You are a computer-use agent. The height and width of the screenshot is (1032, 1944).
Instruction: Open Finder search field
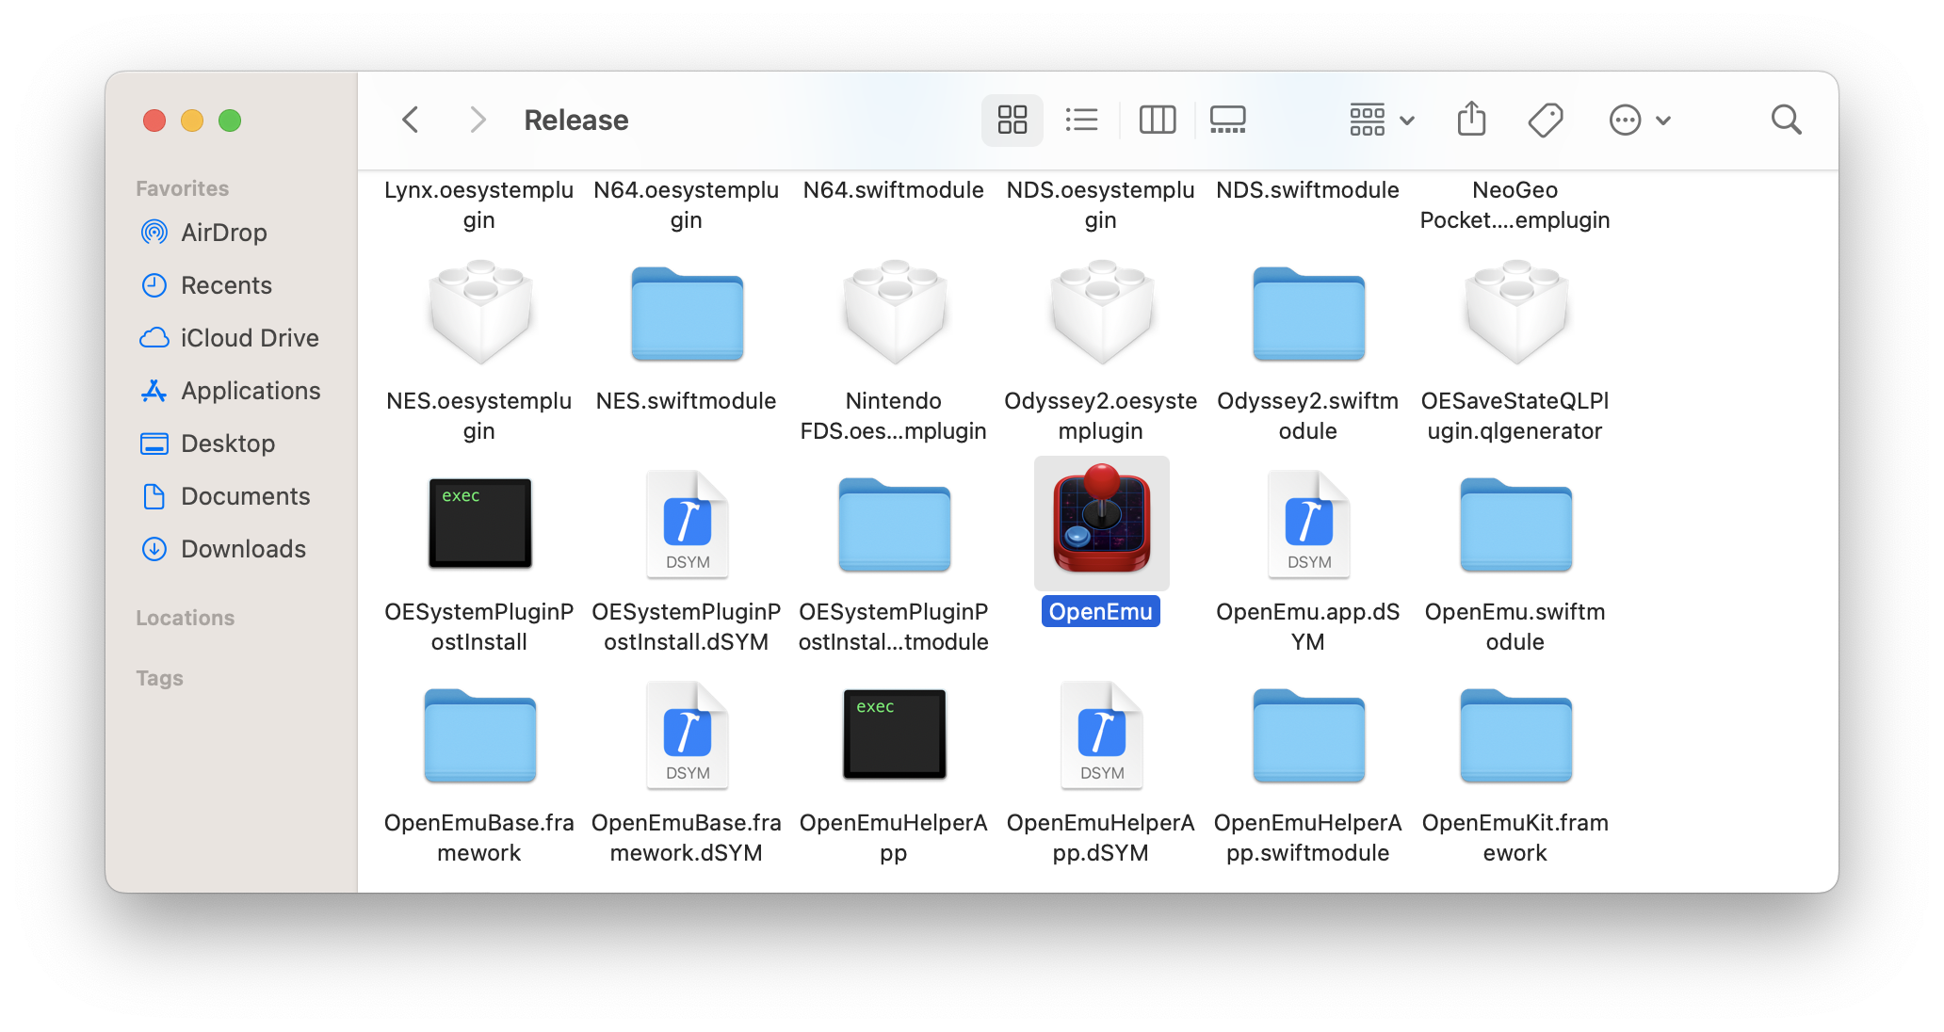click(x=1786, y=119)
